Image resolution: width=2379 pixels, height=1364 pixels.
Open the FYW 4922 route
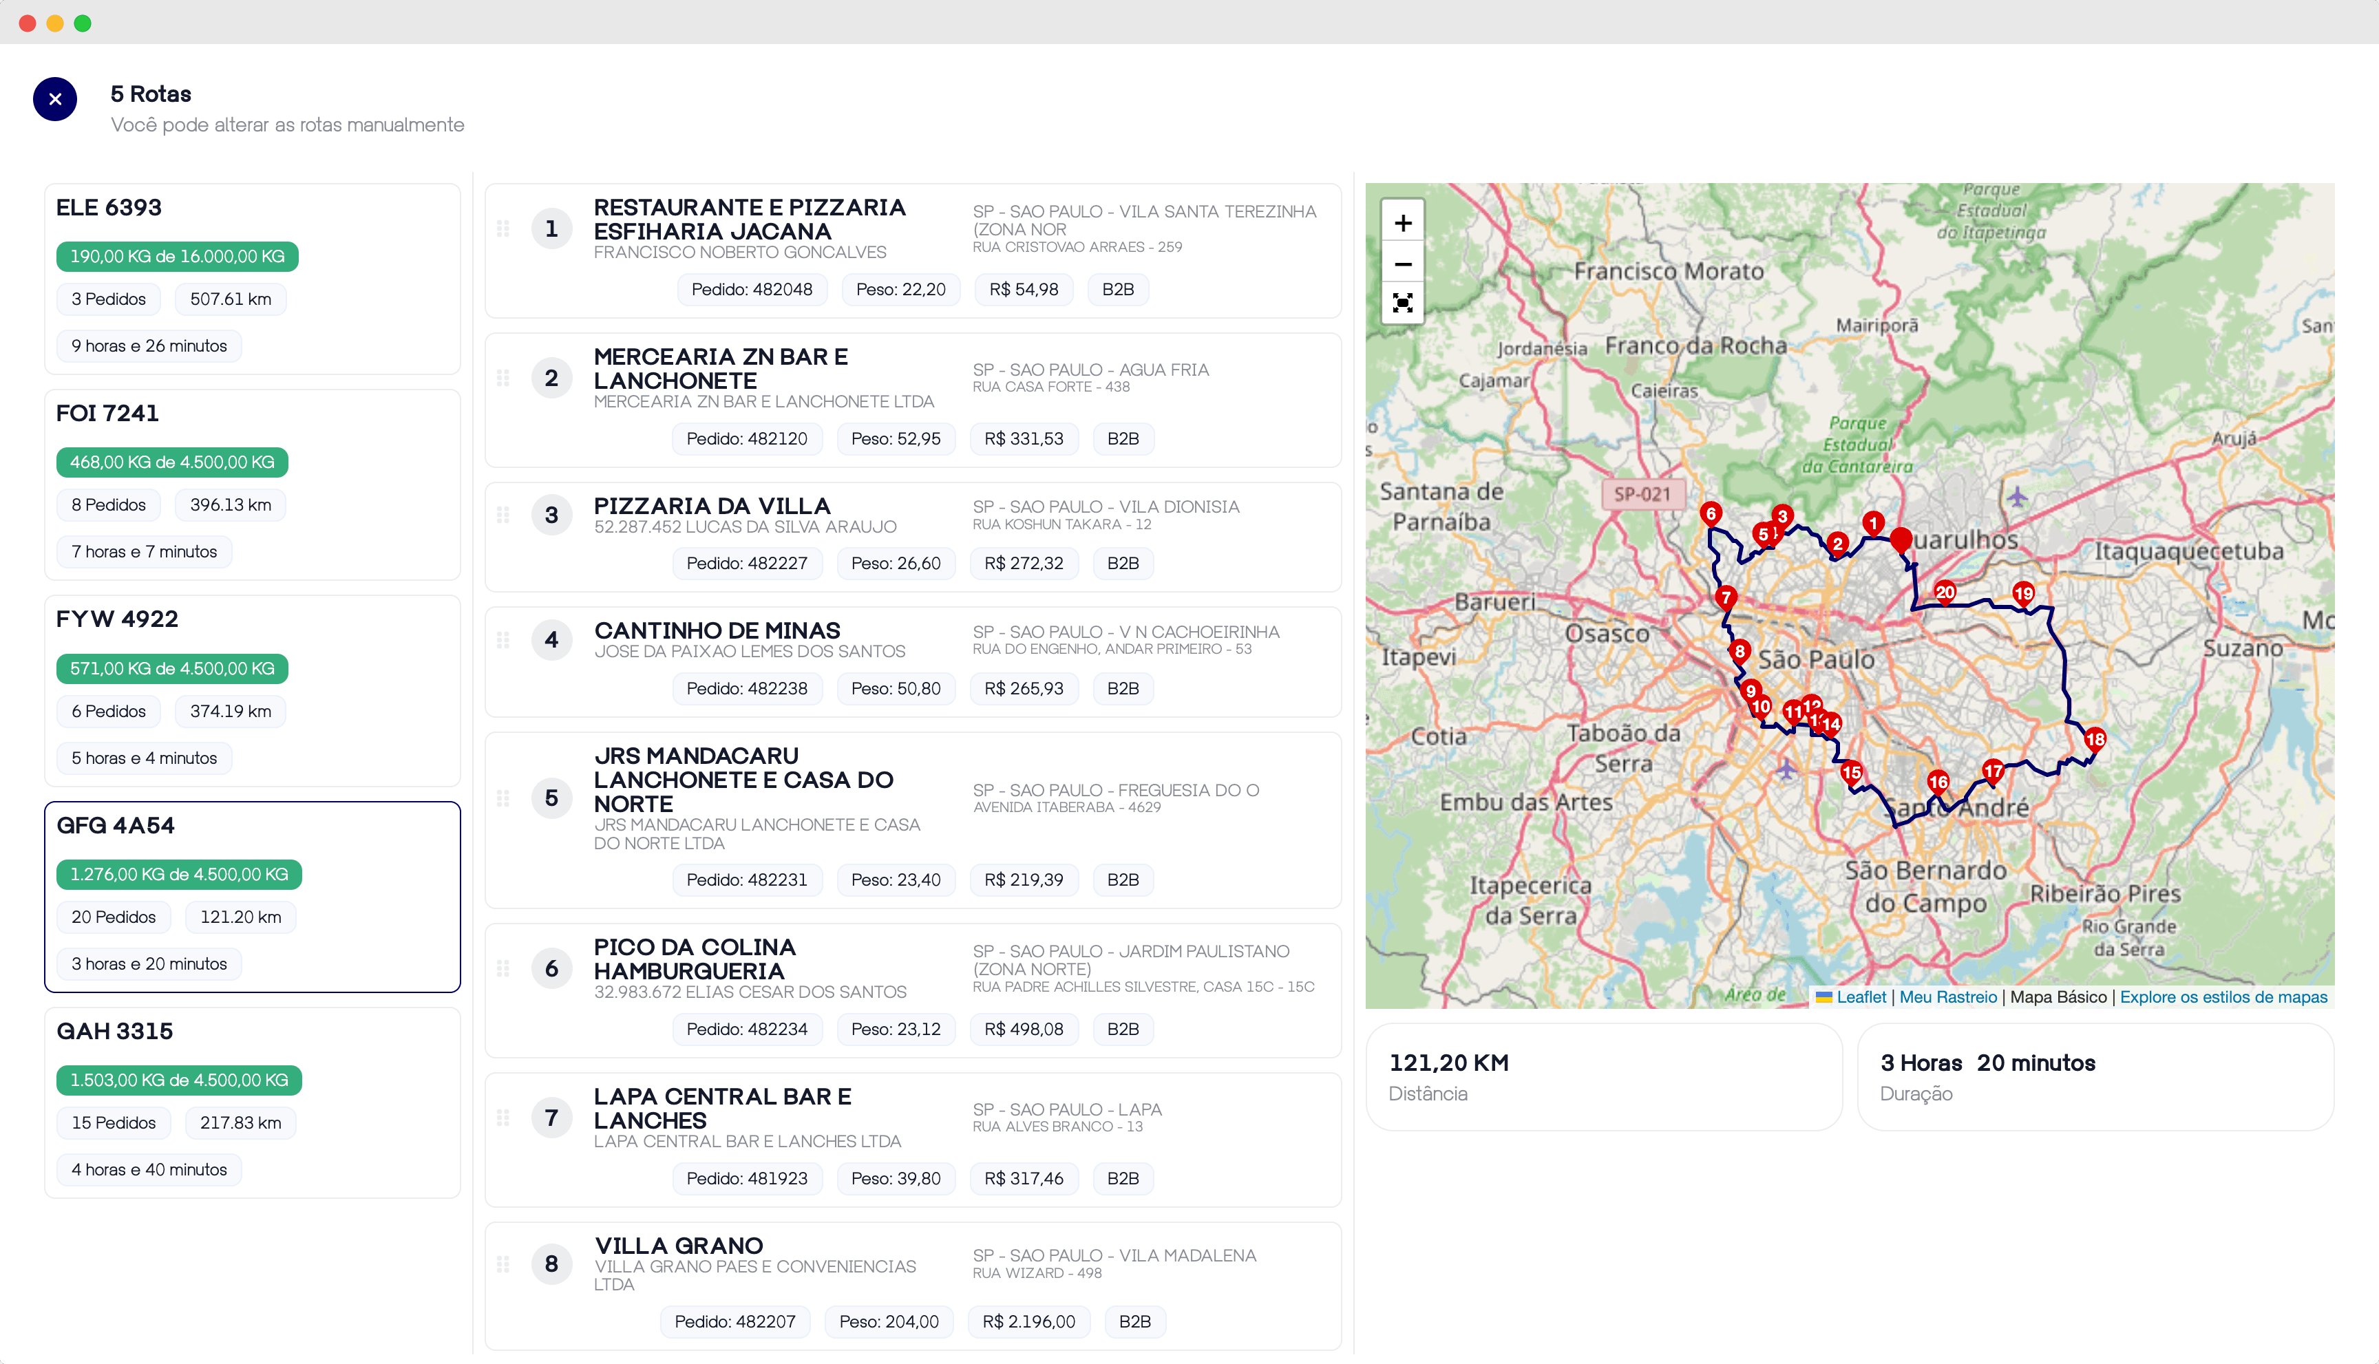(252, 690)
